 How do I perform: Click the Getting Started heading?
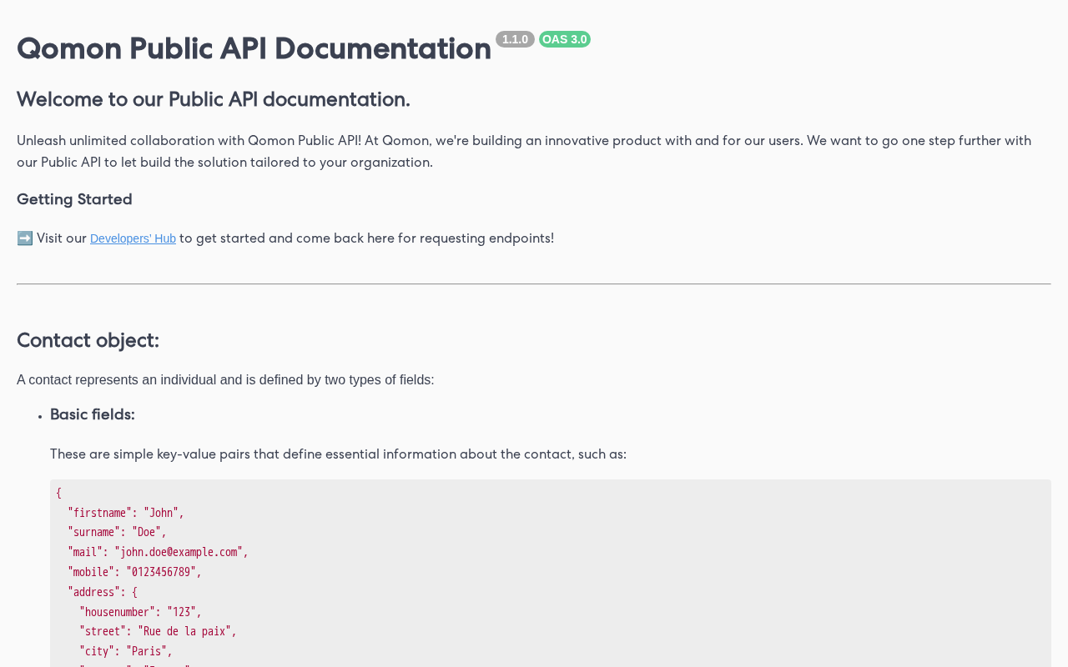click(74, 200)
